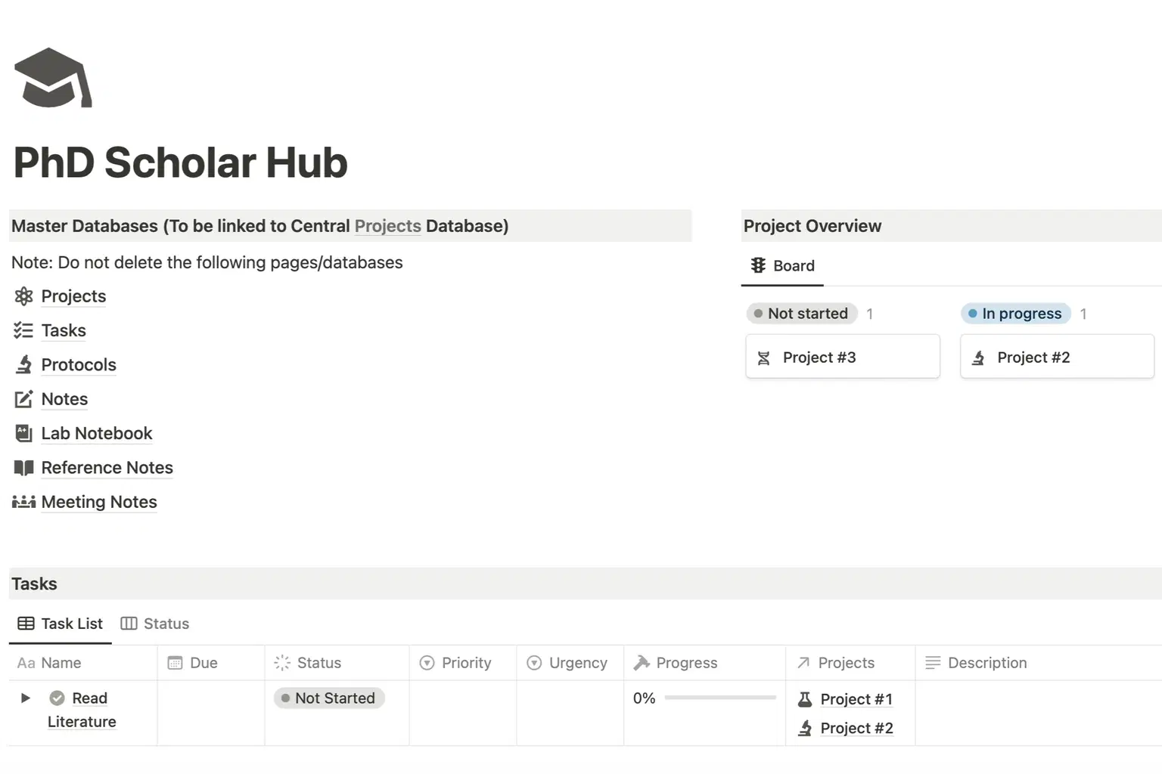Click the checklist icon beside Tasks
1162x774 pixels.
(x=23, y=330)
